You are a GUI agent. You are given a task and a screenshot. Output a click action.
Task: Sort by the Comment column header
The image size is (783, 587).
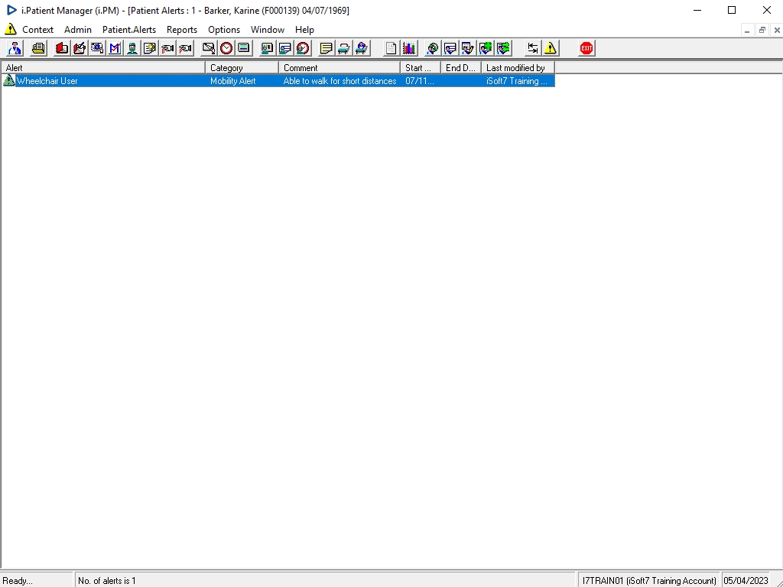point(339,68)
